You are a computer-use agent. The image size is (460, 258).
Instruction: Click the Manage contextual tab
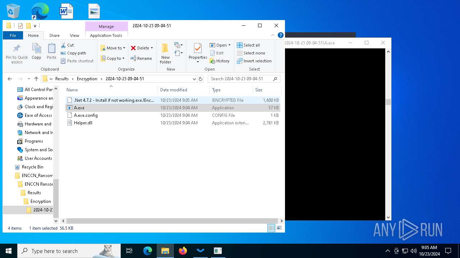click(x=106, y=27)
